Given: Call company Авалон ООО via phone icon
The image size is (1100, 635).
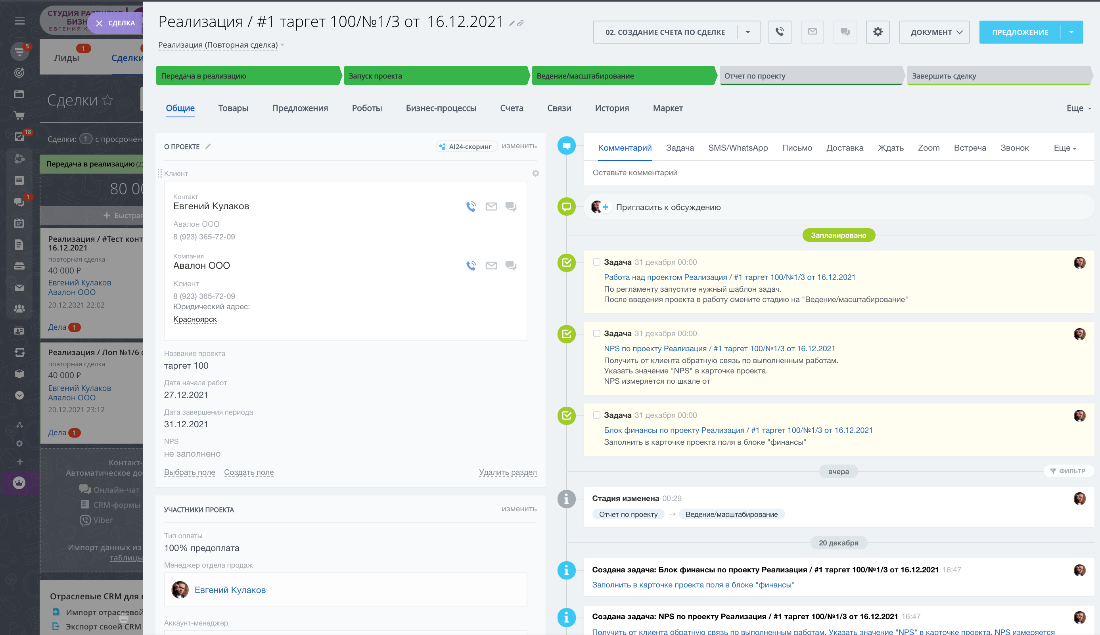Looking at the screenshot, I should click(x=471, y=266).
